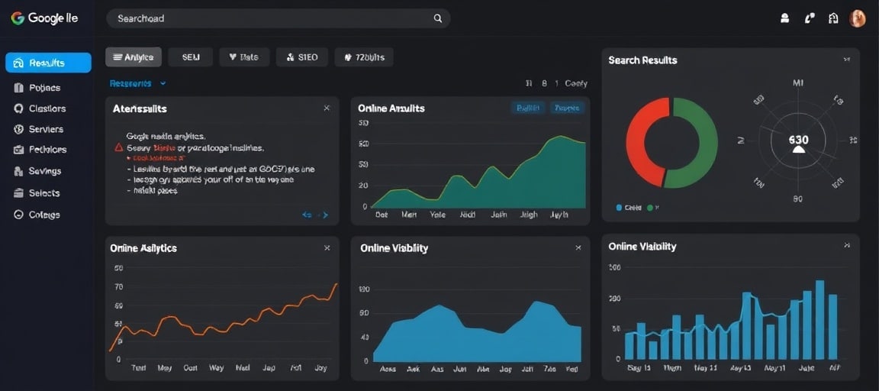
Task: Close the Online Visiality bar chart panel
Action: 847,246
